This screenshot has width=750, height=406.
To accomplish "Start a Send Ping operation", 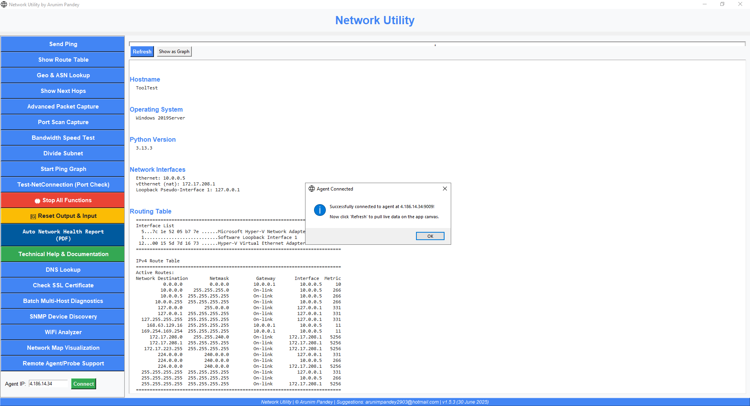I will coord(62,44).
